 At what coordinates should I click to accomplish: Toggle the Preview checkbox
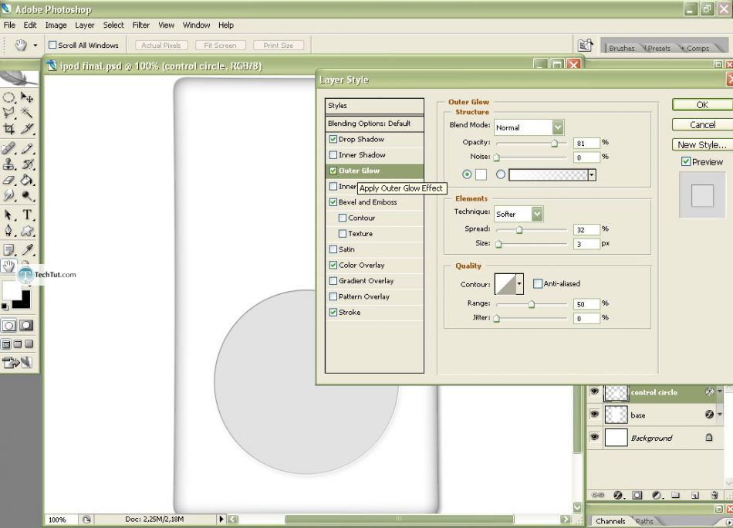(x=686, y=162)
